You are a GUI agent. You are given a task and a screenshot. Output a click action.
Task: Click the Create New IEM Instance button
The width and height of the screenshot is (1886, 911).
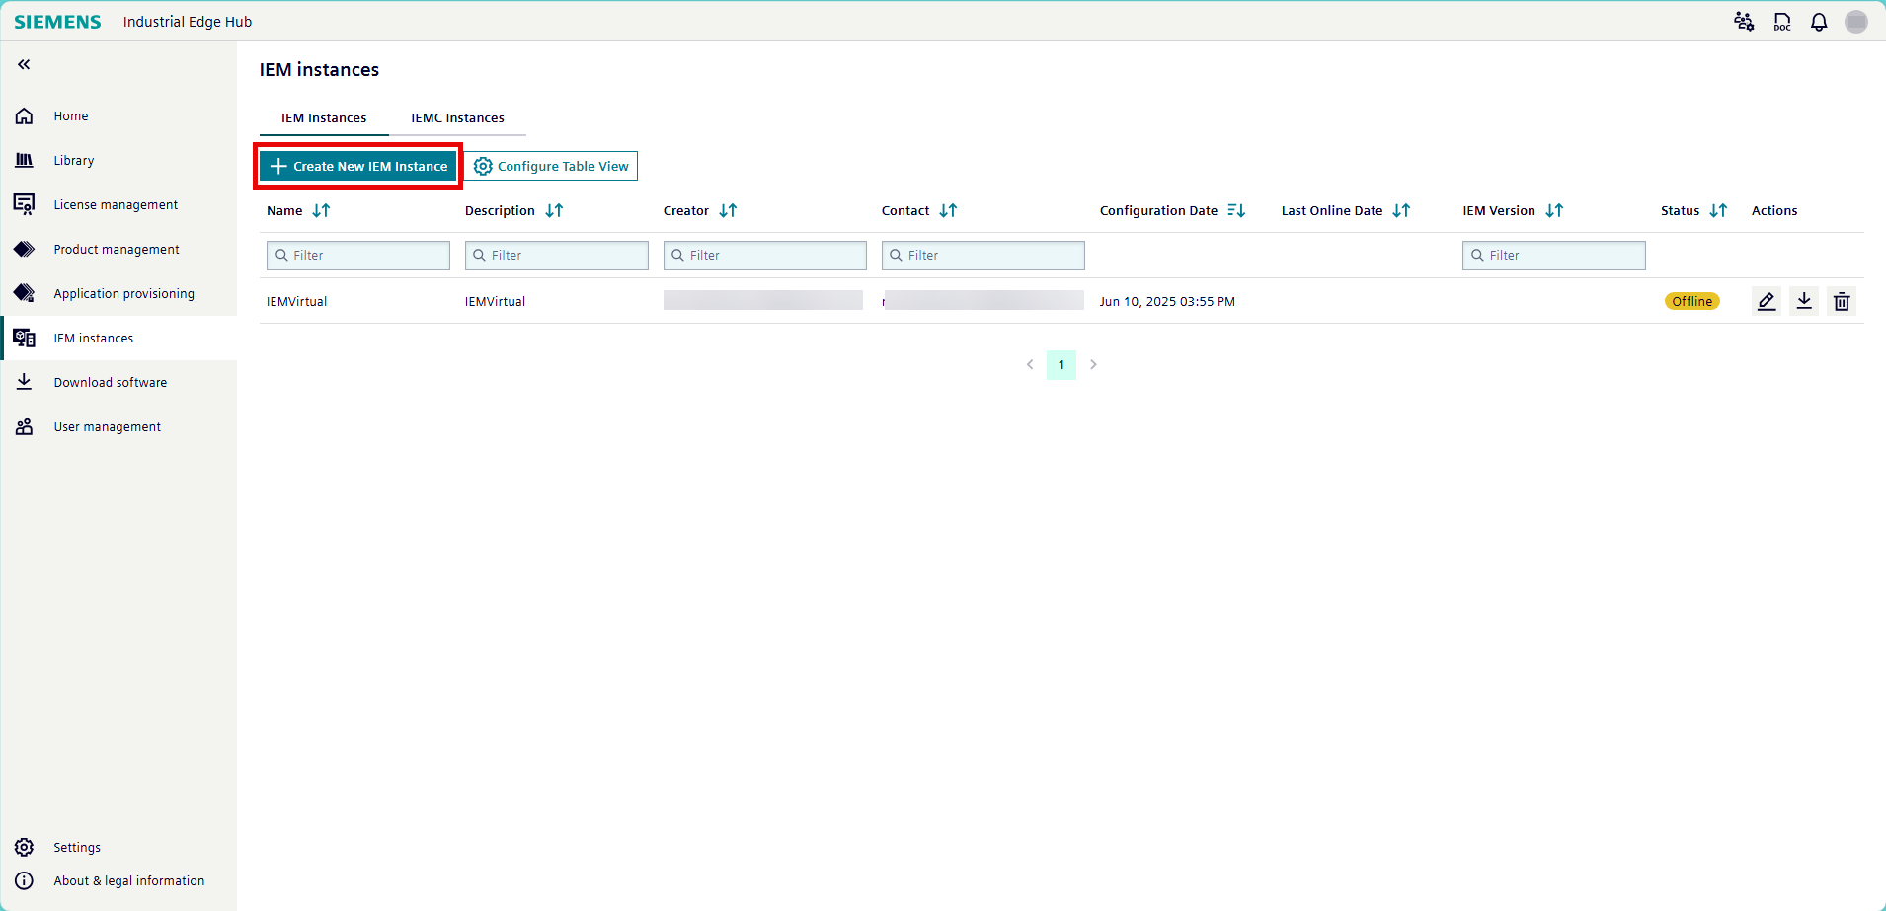click(357, 165)
